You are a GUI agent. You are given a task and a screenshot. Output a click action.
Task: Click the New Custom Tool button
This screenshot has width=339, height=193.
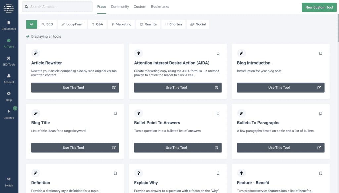[x=319, y=7]
